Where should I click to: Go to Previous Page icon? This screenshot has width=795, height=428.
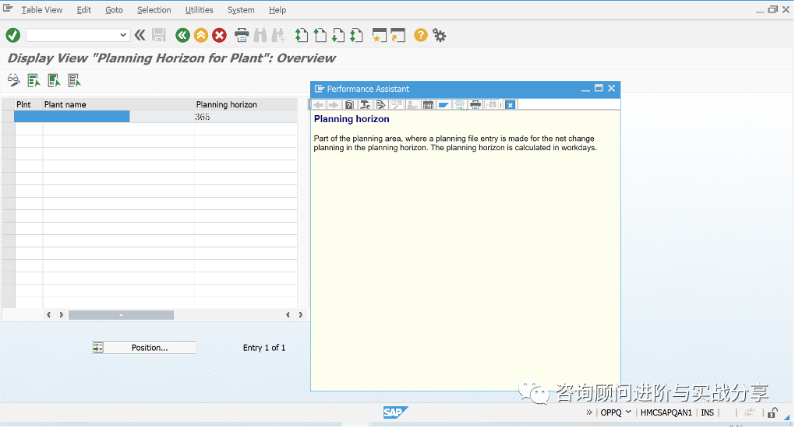(320, 36)
